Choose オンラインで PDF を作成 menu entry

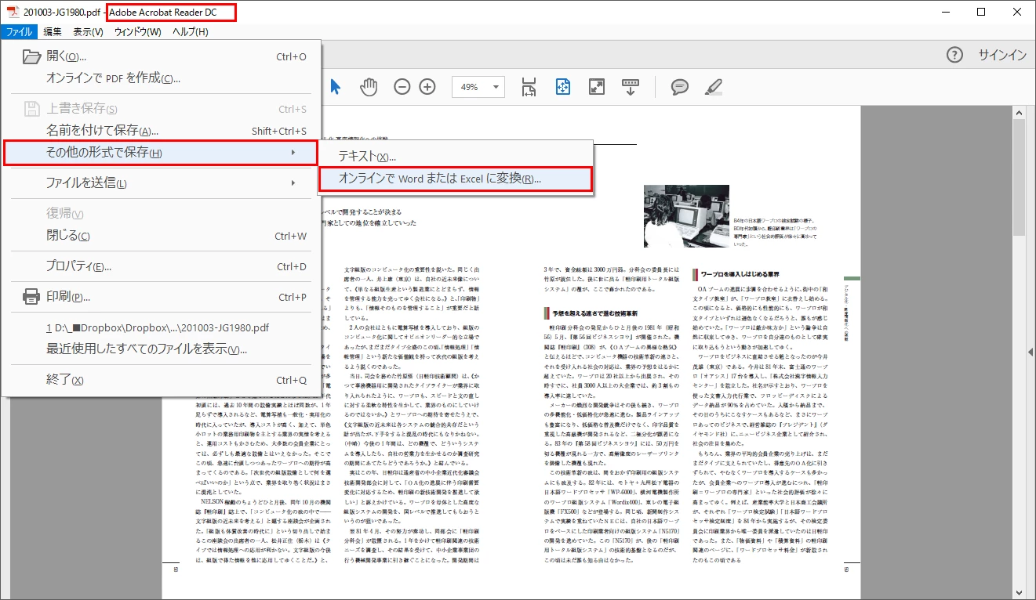click(x=162, y=78)
